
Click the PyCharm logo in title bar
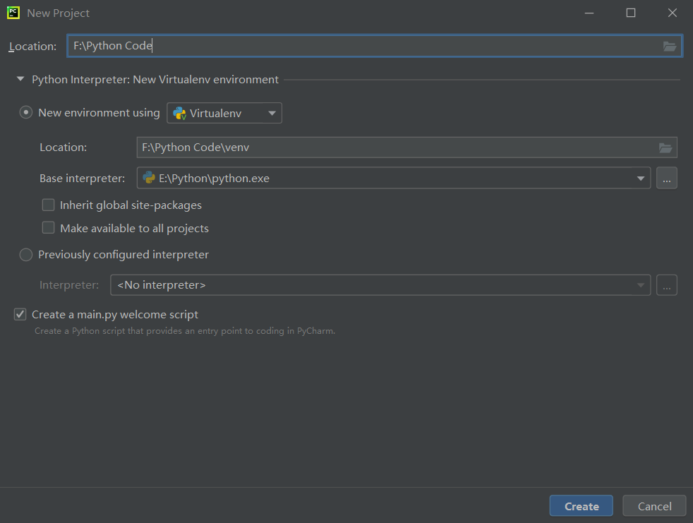(13, 13)
